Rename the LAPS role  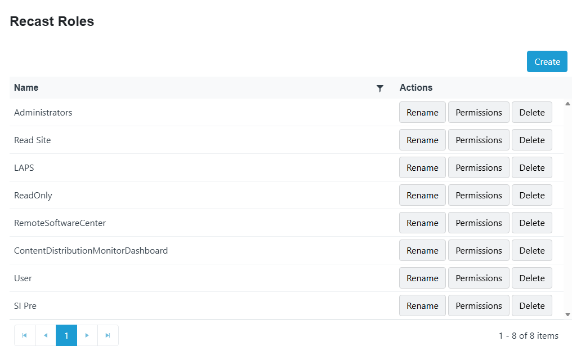pos(422,167)
